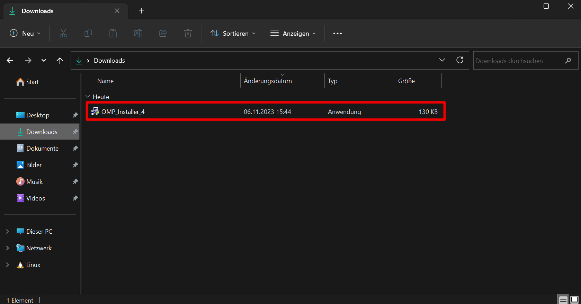Refresh the Downloads folder view
The height and width of the screenshot is (304, 581).
(460, 60)
